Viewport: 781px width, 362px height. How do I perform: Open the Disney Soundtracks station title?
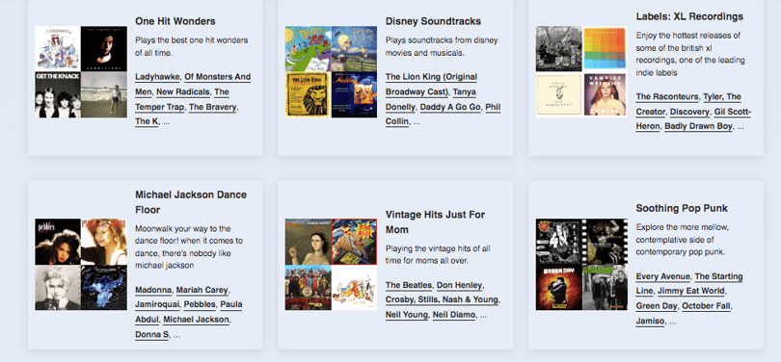pyautogui.click(x=433, y=21)
